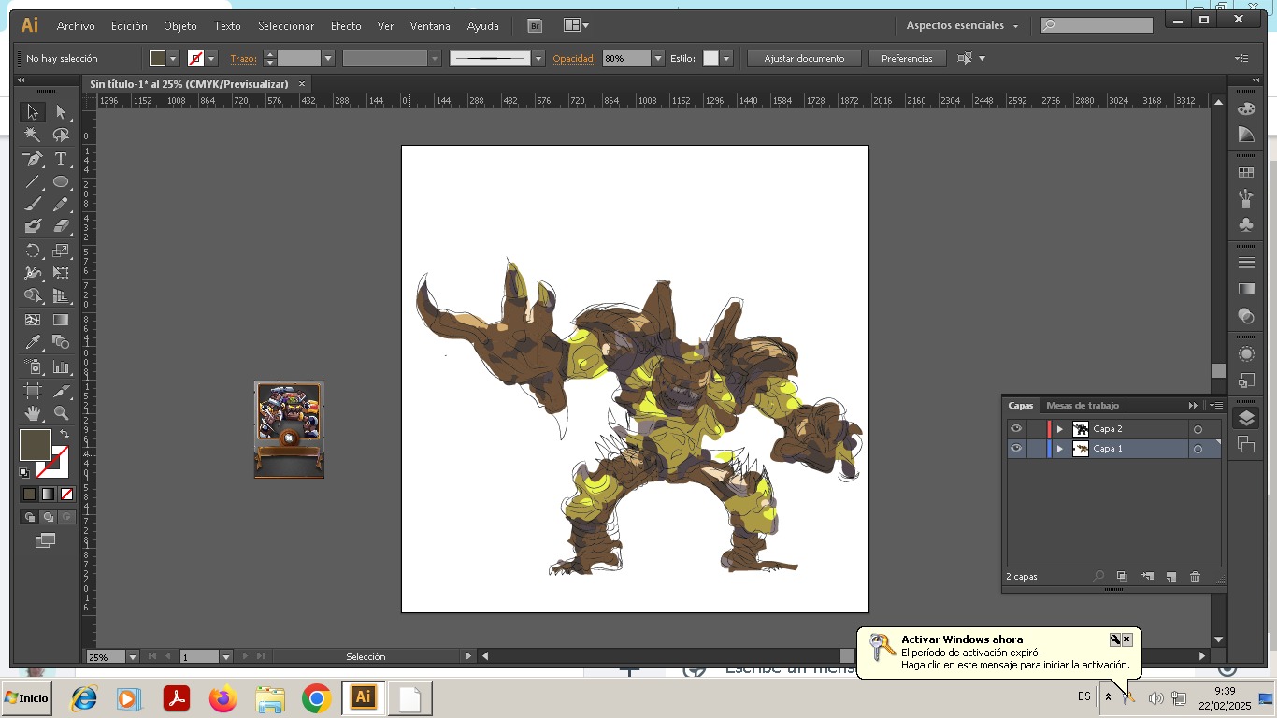Open the Swatches panel grid icon

click(1245, 173)
